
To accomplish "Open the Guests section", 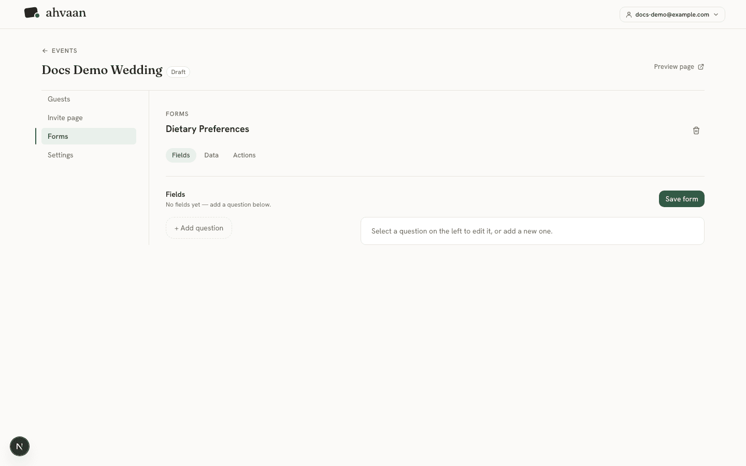I will click(89, 99).
